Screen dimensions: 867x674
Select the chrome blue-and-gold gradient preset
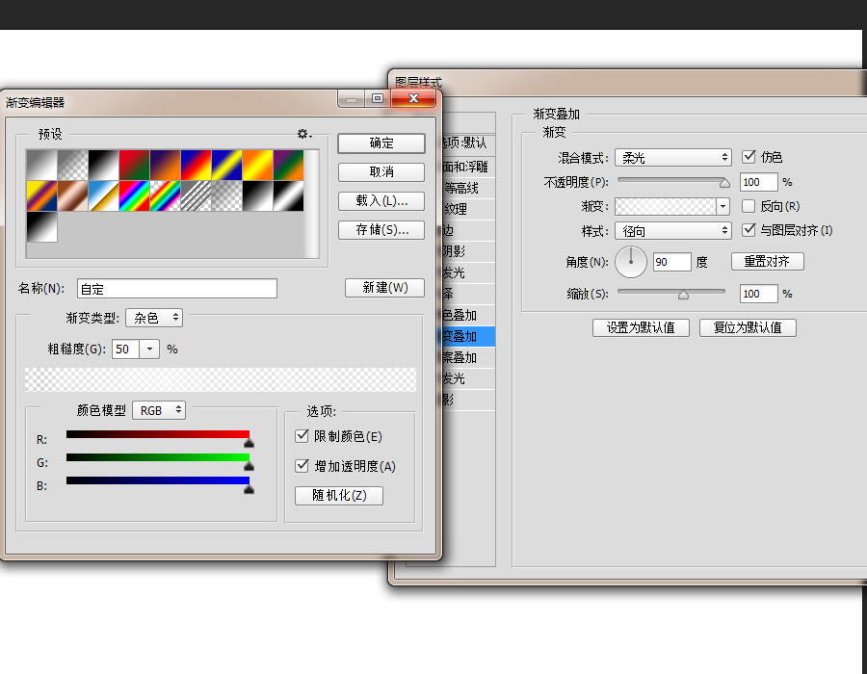coord(103,195)
